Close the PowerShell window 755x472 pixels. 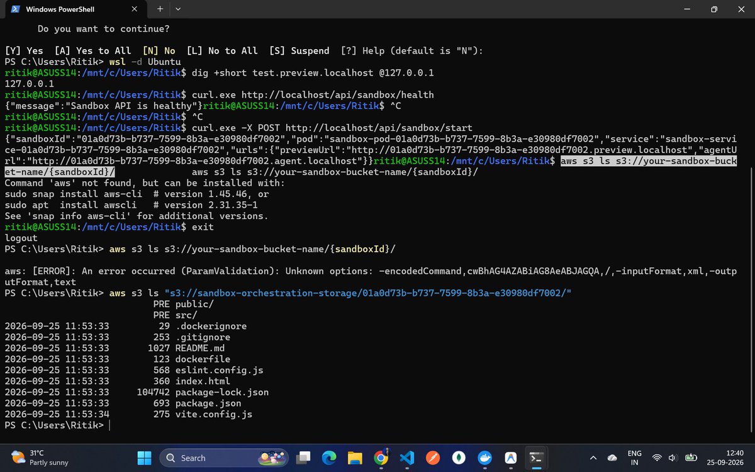pos(741,9)
